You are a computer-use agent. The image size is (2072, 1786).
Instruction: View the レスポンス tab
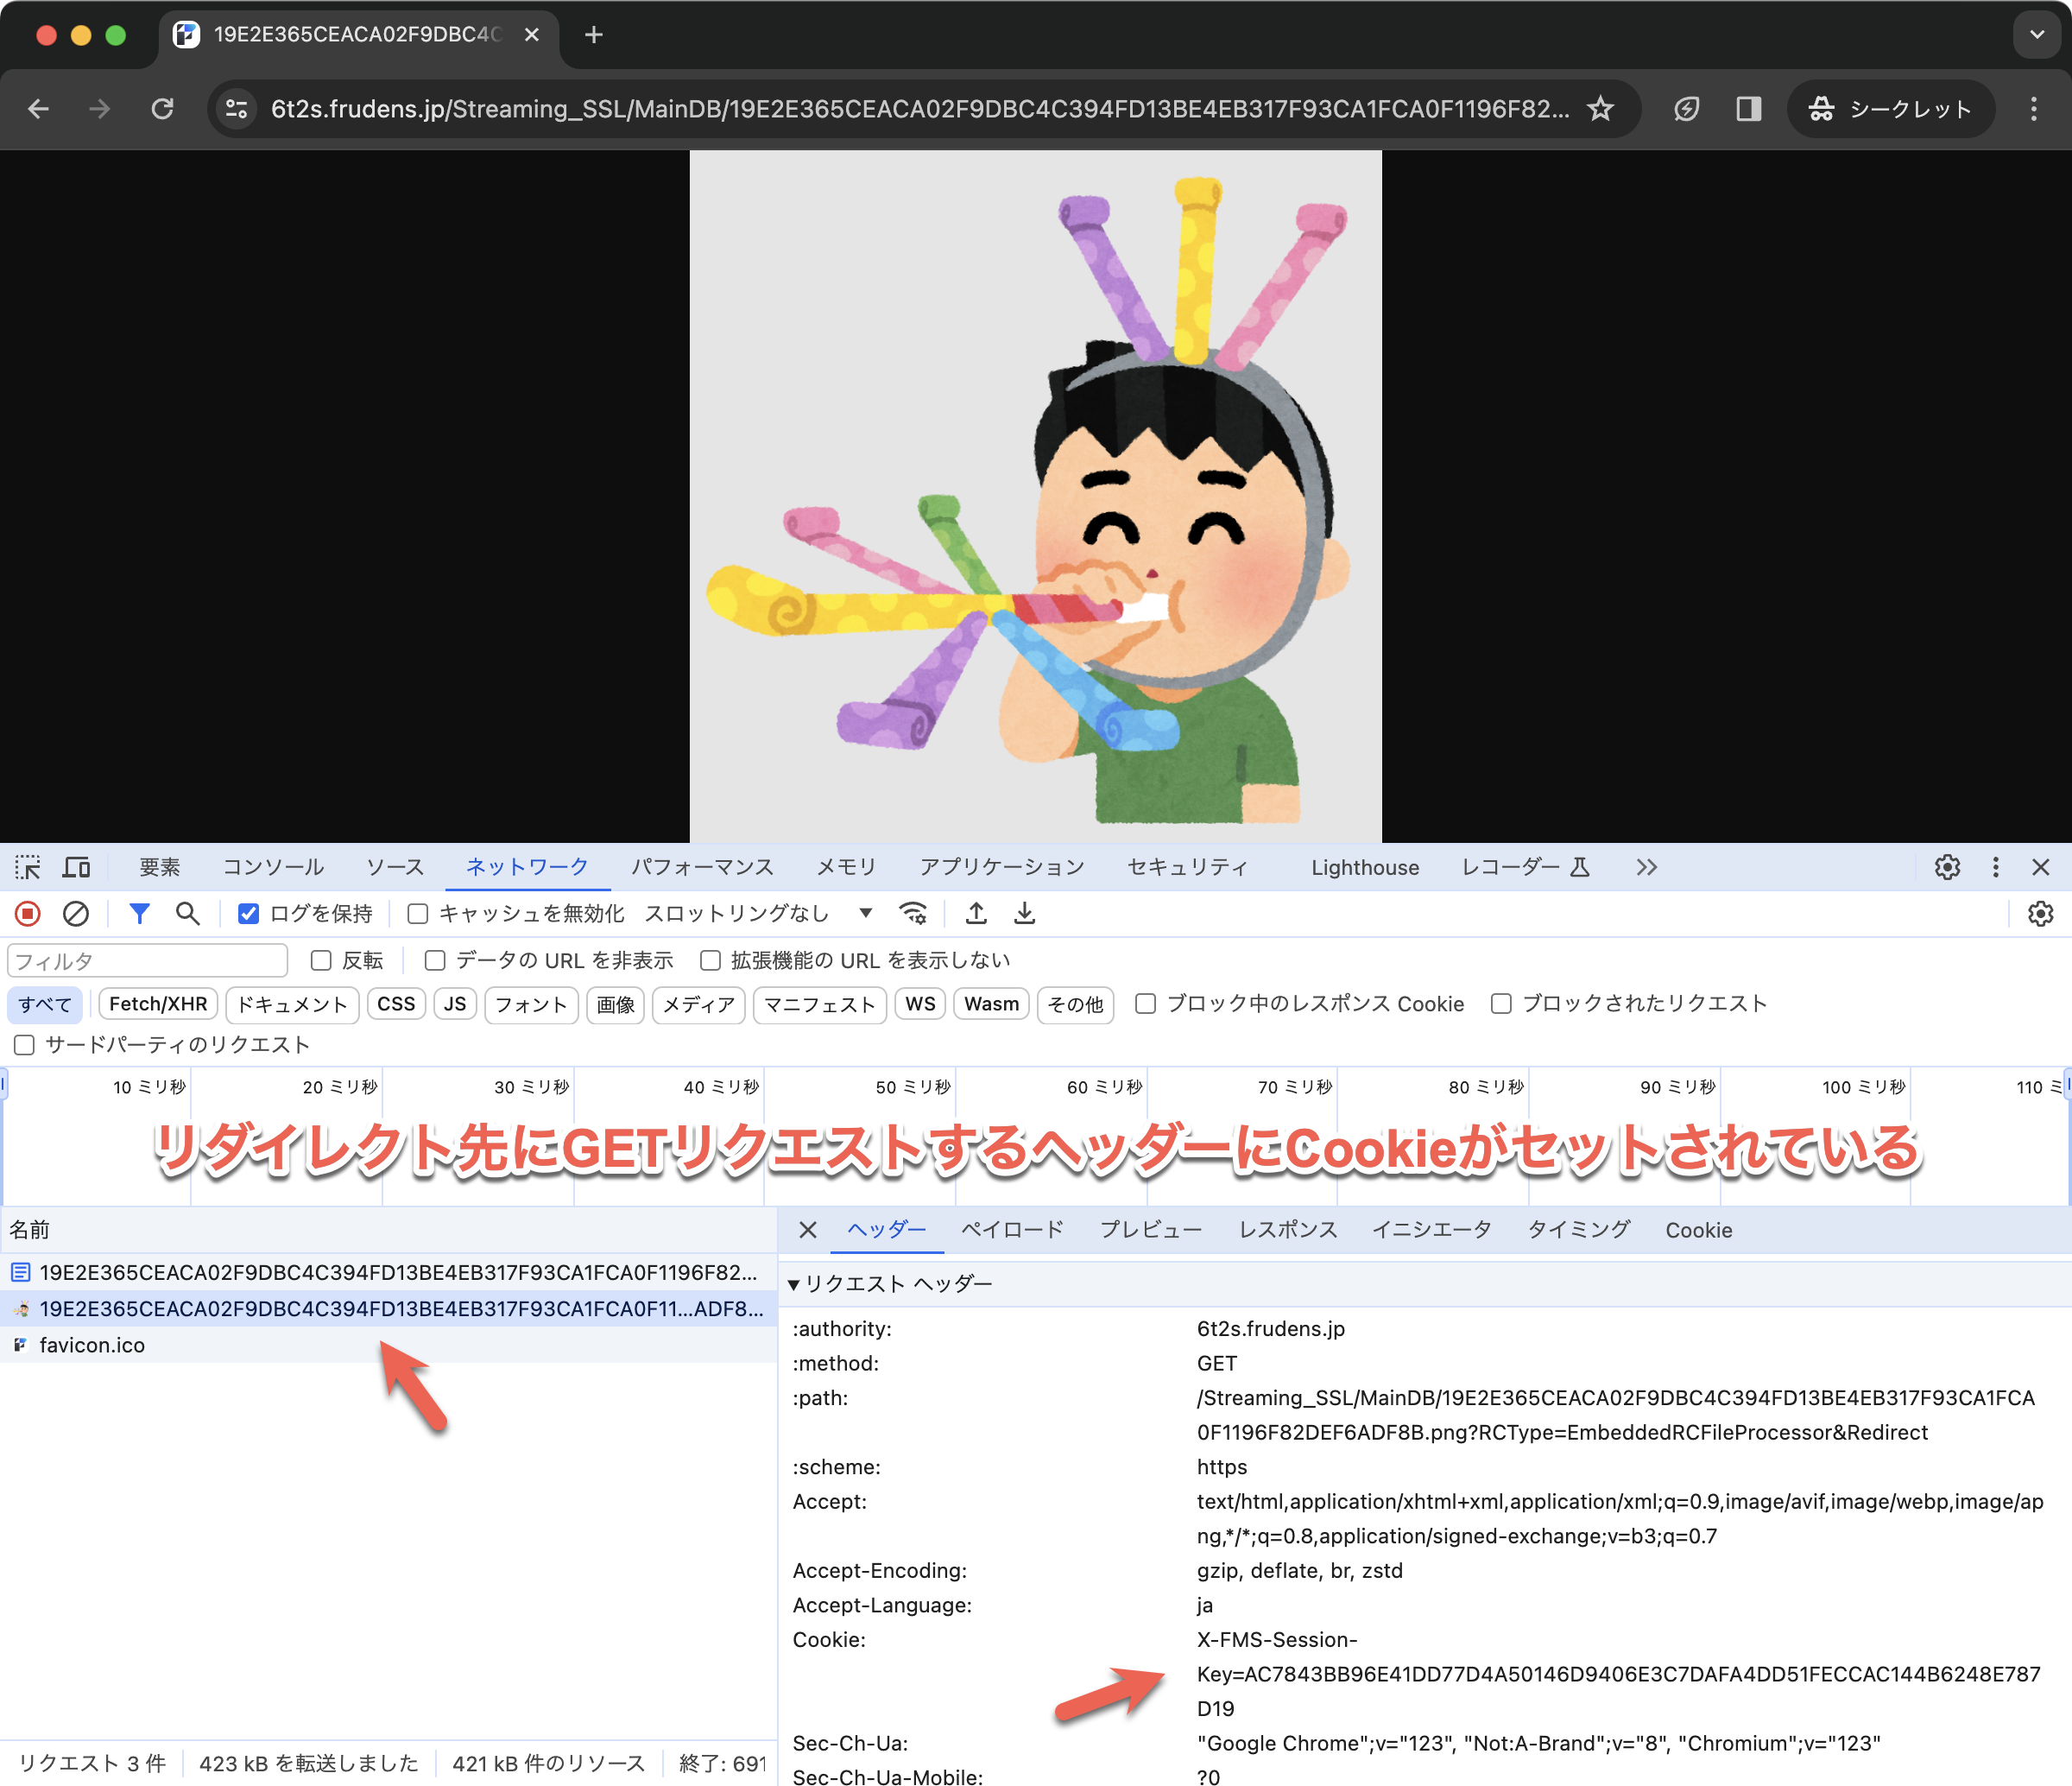click(1288, 1230)
